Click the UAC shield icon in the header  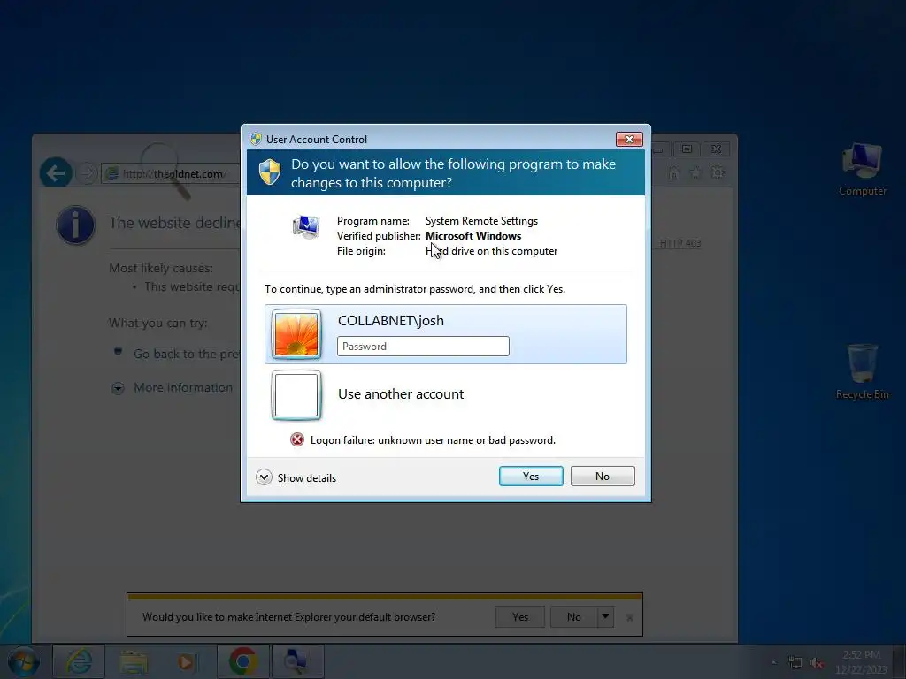coord(269,172)
